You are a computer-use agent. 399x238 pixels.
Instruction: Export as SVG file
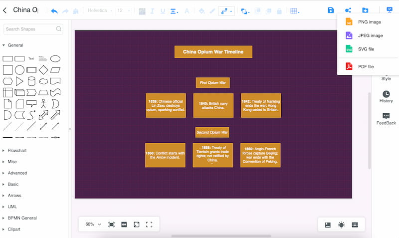(368, 49)
